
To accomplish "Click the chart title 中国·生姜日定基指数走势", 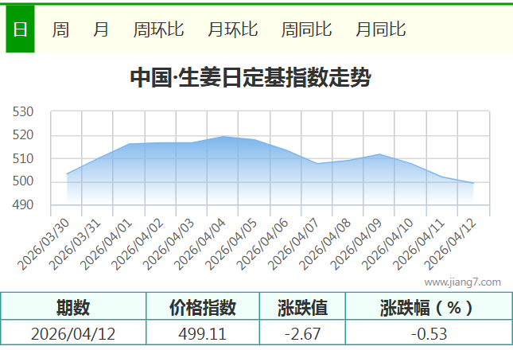I will point(250,78).
